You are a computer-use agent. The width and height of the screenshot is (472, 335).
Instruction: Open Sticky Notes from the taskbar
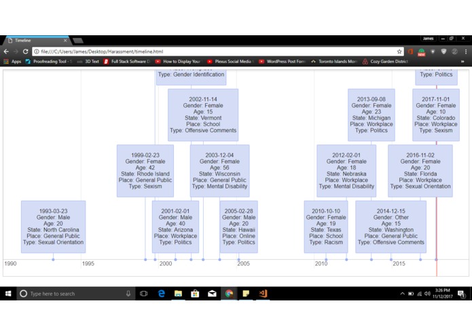[x=246, y=294]
